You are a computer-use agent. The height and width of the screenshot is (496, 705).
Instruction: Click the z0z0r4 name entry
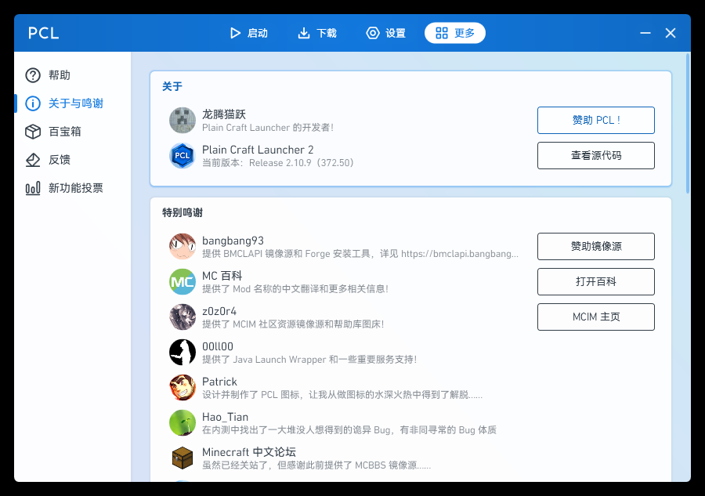click(x=219, y=311)
